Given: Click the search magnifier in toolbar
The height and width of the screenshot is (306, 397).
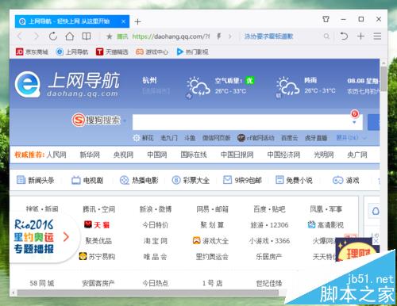Looking at the screenshot, I should 326,36.
